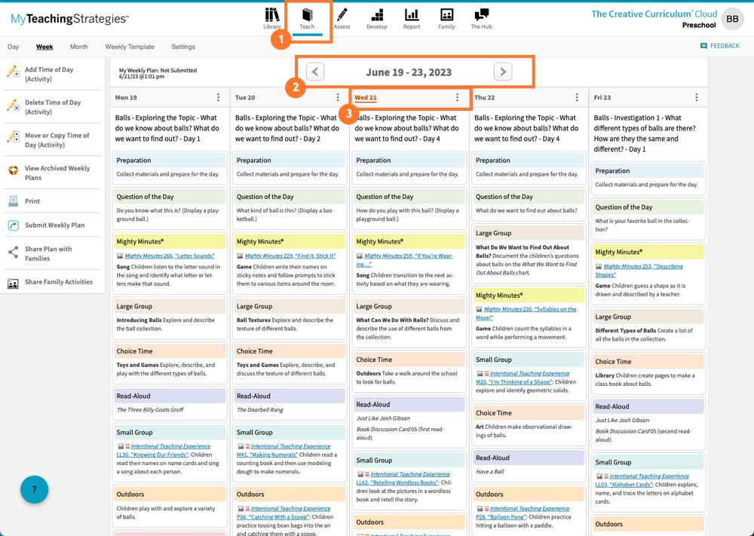Click the help question mark button
This screenshot has width=754, height=536.
point(34,489)
